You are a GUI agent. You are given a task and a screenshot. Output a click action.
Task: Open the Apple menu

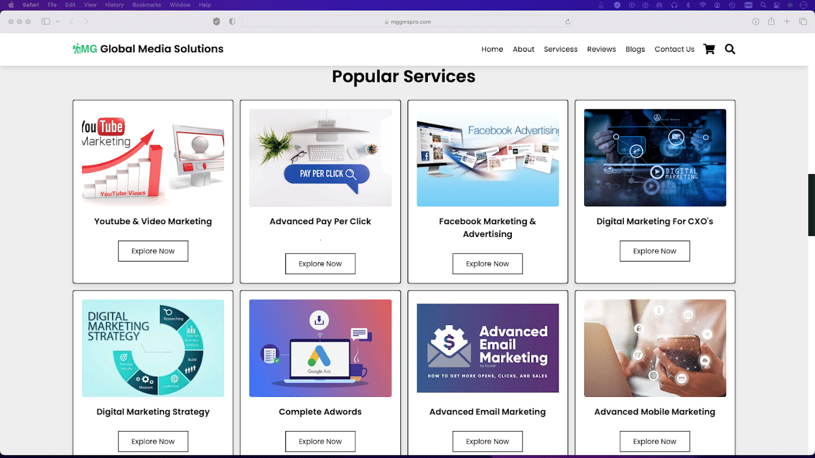(11, 5)
